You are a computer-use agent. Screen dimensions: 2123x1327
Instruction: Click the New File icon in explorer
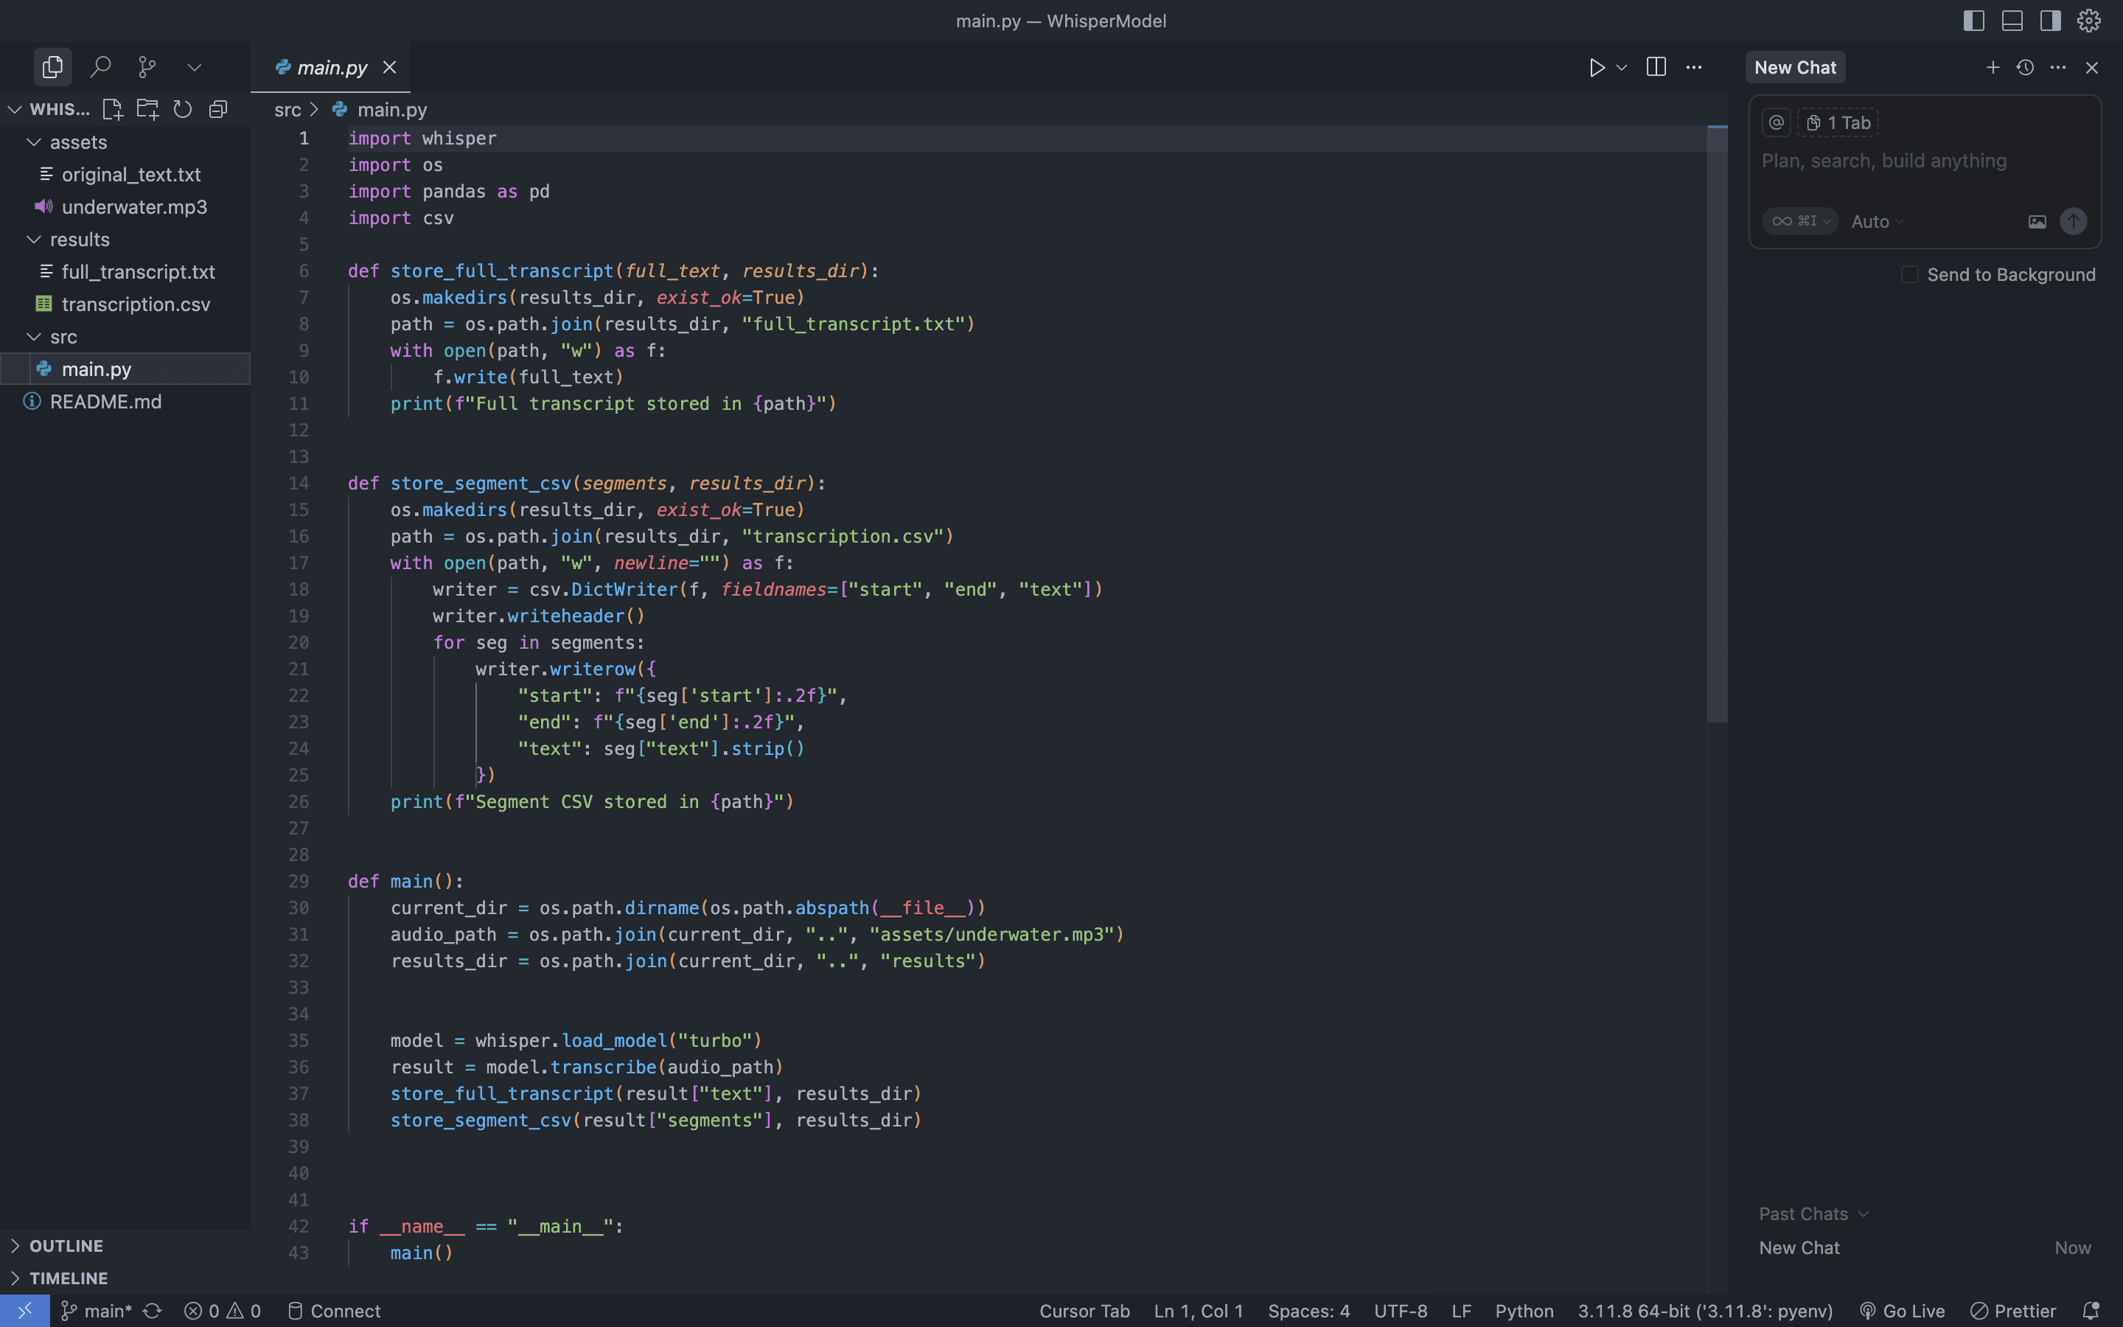(x=112, y=109)
